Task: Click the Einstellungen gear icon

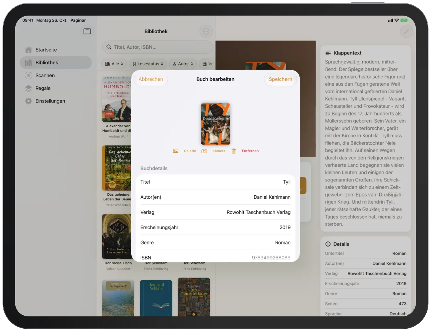Action: [29, 101]
